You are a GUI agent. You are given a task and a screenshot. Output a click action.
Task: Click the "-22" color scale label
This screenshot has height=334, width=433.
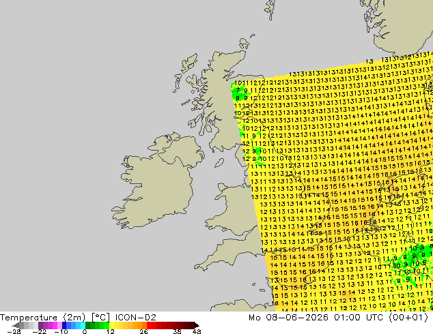[39, 331]
